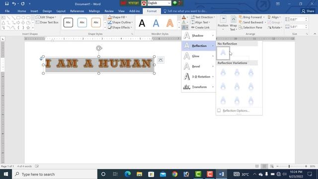Viewport: 318px width, 179px height.
Task: Switch to Read Mode view icon
Action: click(257, 166)
